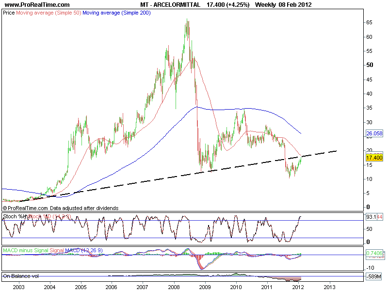Click the 2009 time axis label

point(205,287)
